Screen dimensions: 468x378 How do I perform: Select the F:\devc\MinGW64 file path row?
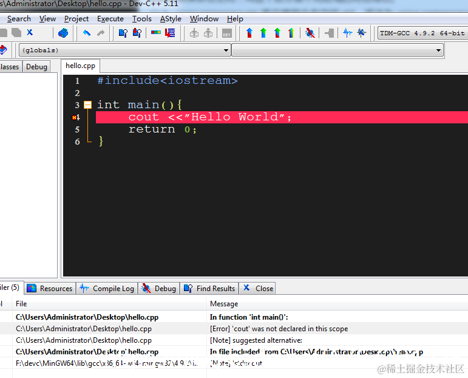click(234, 363)
